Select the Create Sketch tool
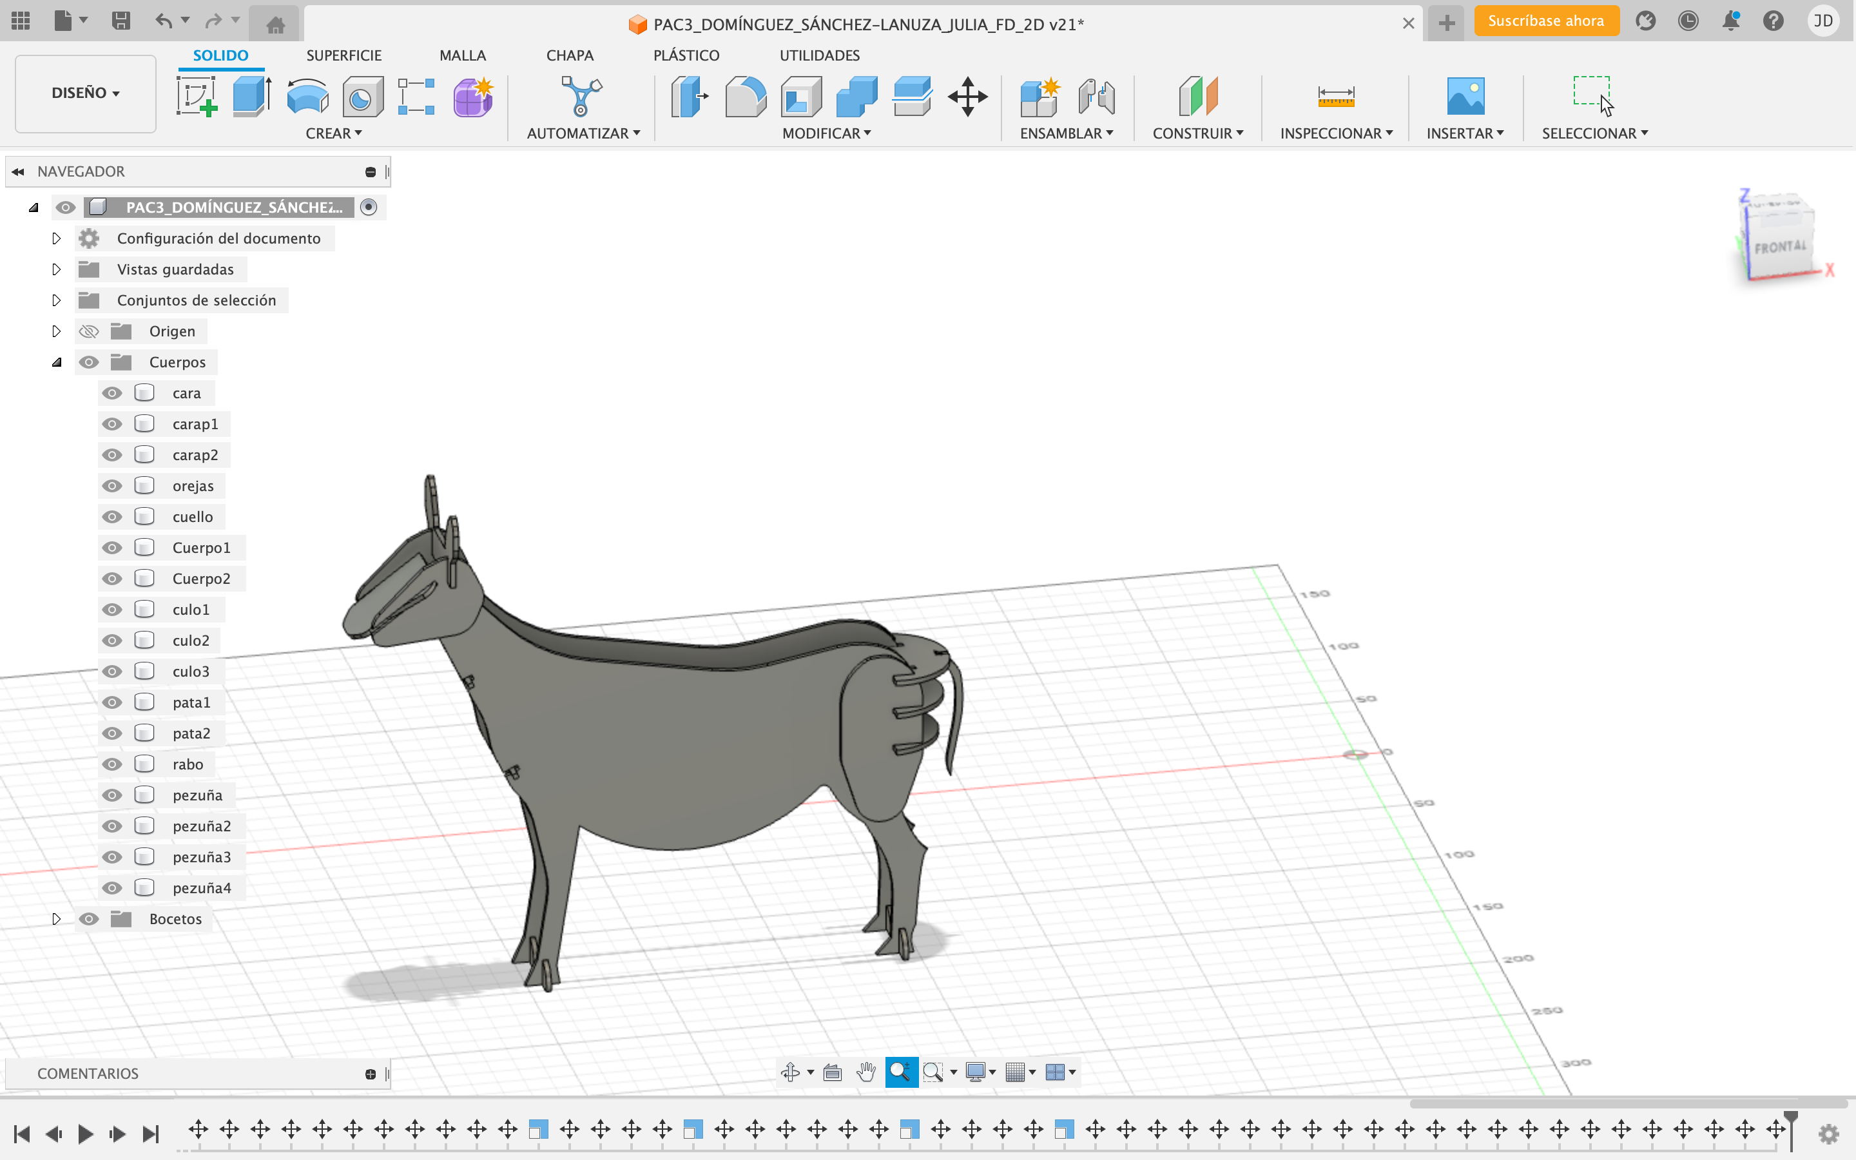The width and height of the screenshot is (1856, 1160). click(197, 97)
